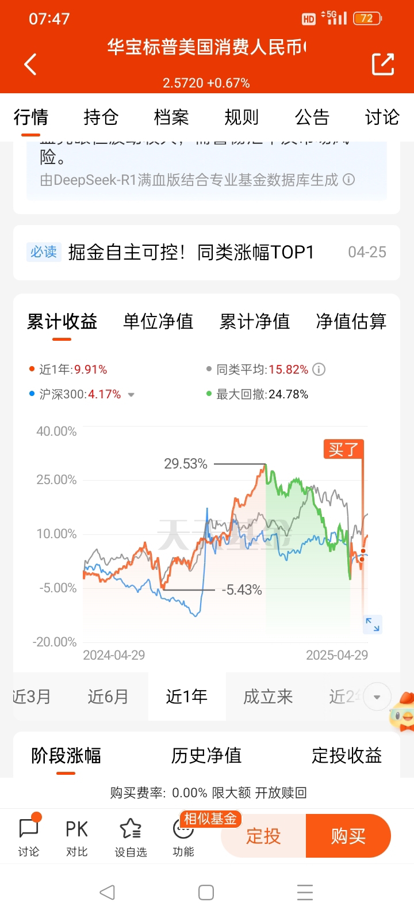Select the 近3月 time range
This screenshot has height=921, width=414.
32,697
